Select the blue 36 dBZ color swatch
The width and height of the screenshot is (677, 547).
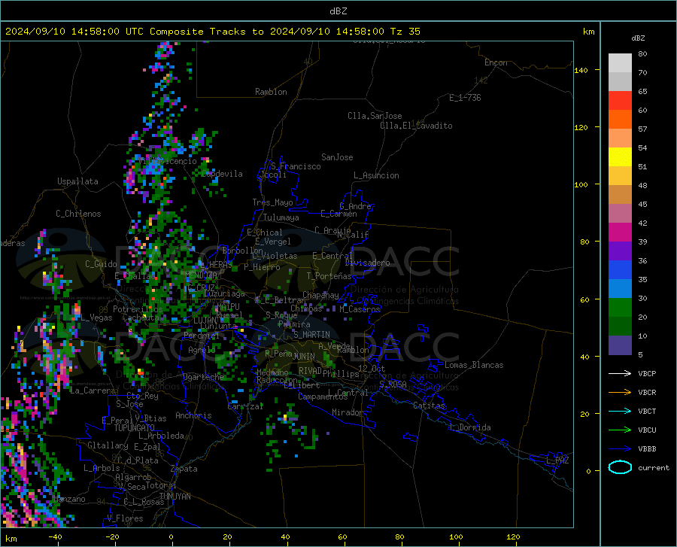620,270
